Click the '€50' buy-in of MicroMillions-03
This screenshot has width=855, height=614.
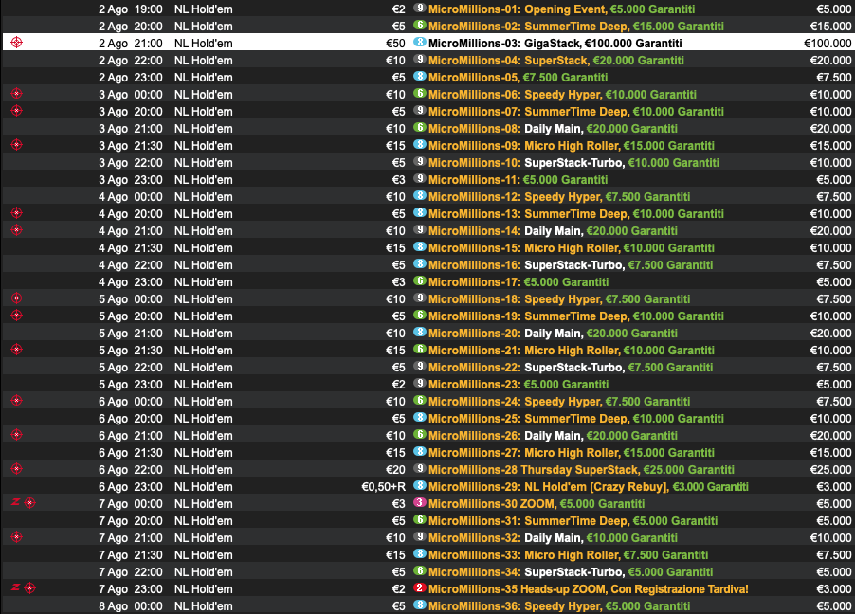coord(395,43)
